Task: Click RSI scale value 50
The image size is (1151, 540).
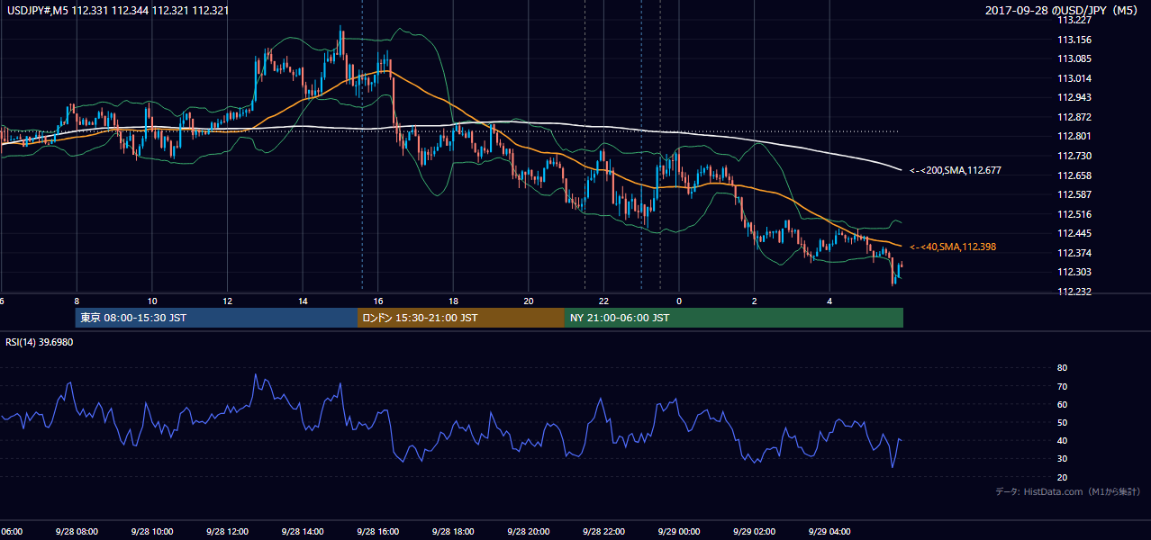Action: [1062, 422]
